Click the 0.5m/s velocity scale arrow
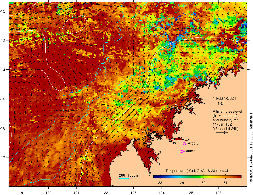The width and height of the screenshot is (253, 195). click(x=222, y=132)
